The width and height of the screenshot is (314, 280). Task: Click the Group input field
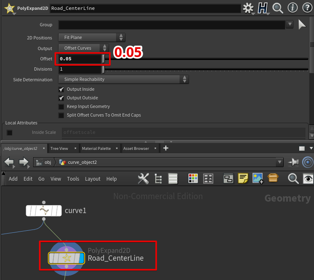tap(172, 25)
